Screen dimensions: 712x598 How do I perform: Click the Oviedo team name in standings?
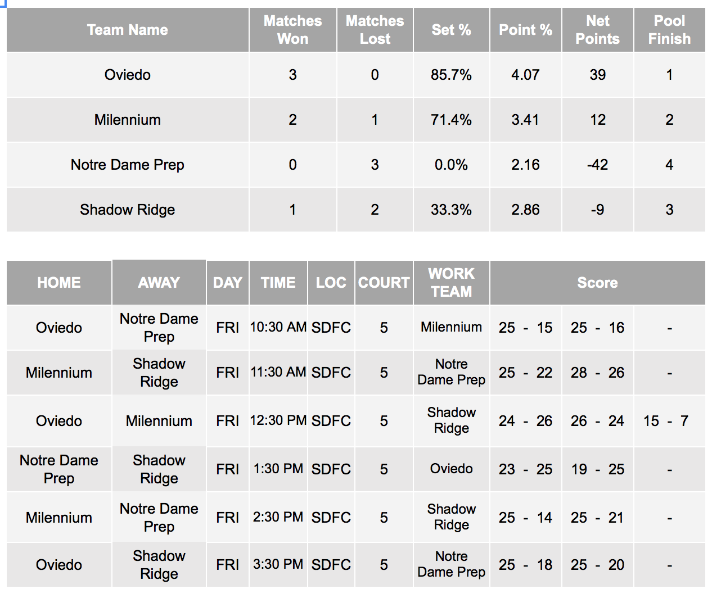click(x=128, y=75)
